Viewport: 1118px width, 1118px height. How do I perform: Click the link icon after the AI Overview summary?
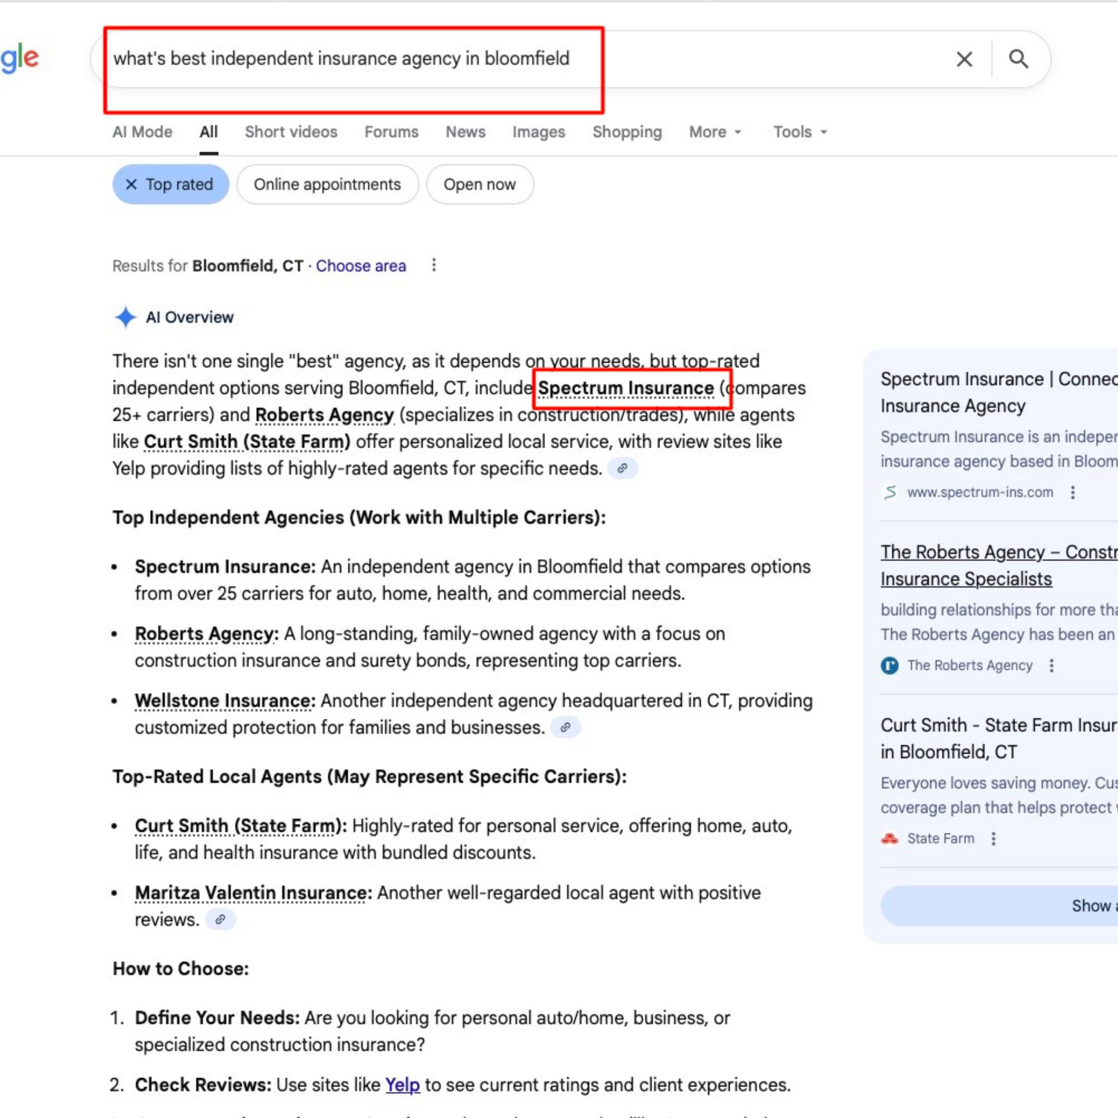point(622,468)
